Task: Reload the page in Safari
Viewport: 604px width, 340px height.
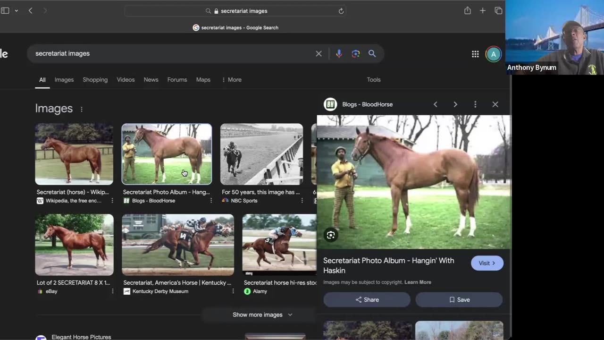Action: click(341, 11)
